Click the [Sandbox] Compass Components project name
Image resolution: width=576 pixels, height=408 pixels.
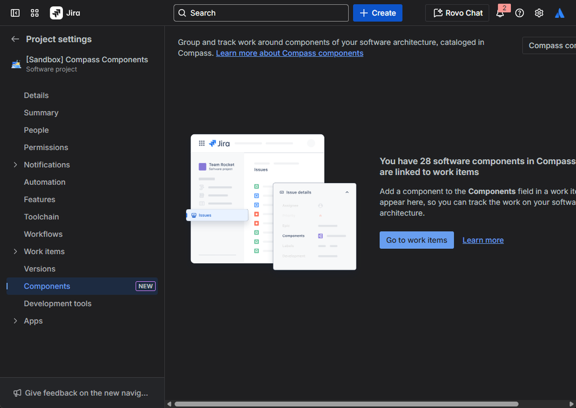tap(87, 59)
